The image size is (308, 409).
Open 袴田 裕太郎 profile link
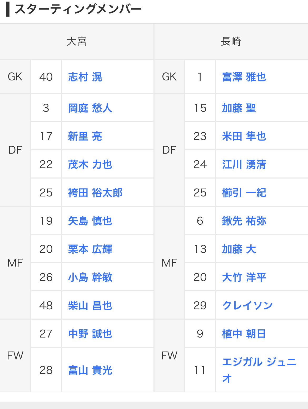click(95, 193)
